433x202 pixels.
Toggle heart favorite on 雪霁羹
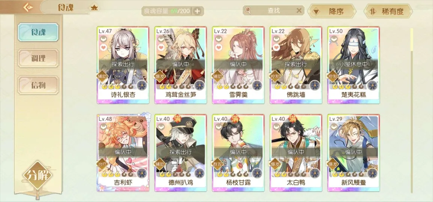(x=219, y=48)
